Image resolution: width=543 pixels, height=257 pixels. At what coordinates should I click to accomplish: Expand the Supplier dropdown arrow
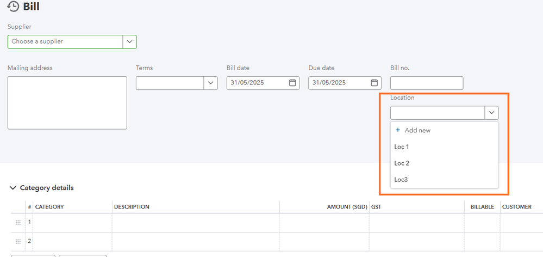[x=129, y=41]
